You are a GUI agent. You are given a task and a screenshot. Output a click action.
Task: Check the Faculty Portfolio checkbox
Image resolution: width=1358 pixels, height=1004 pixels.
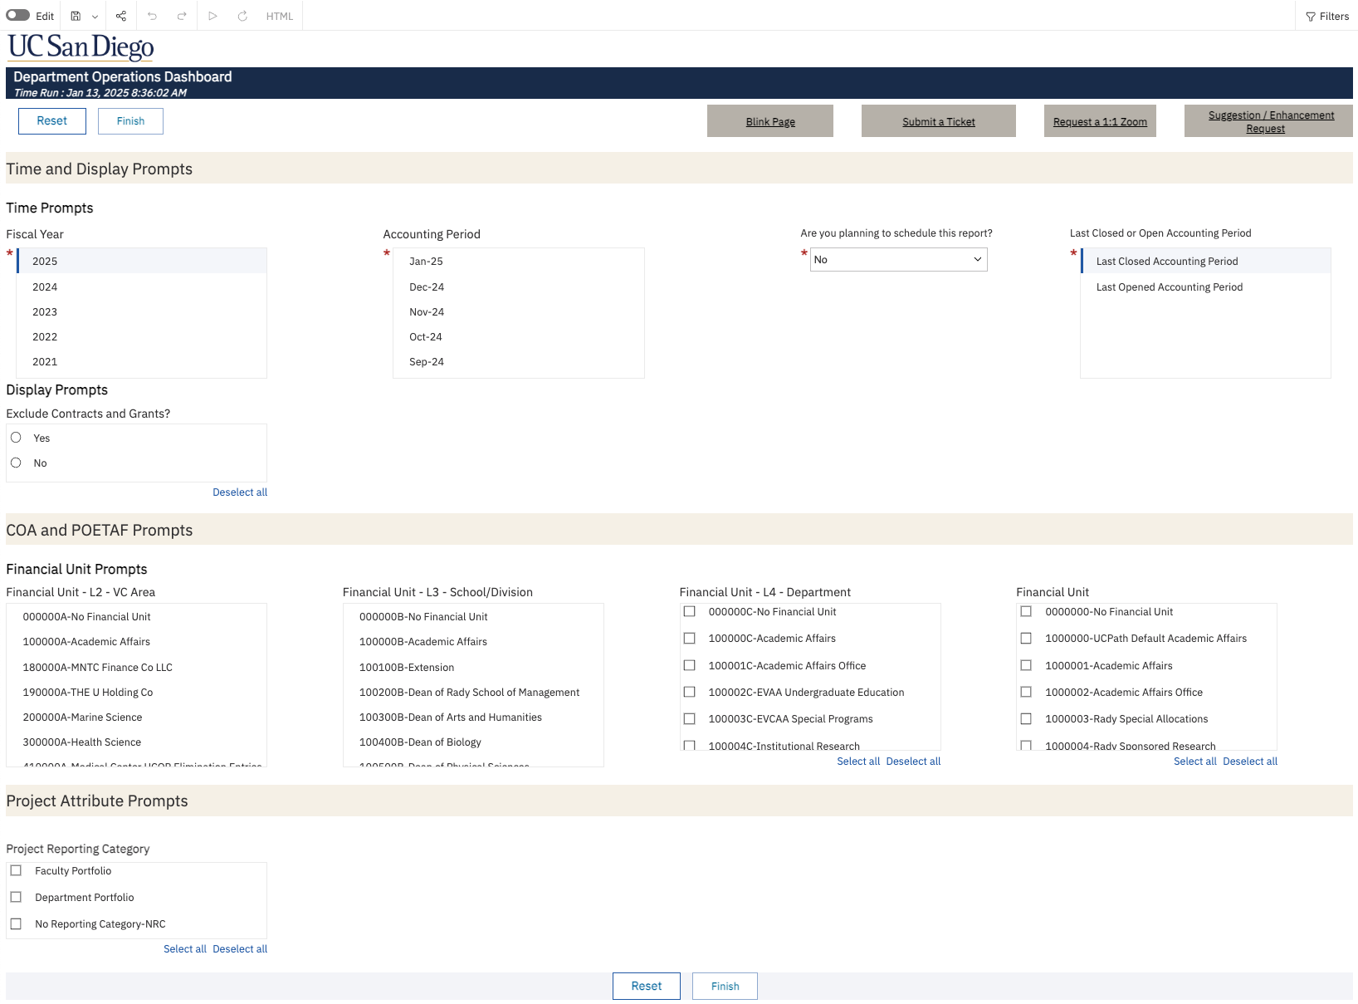click(x=16, y=871)
